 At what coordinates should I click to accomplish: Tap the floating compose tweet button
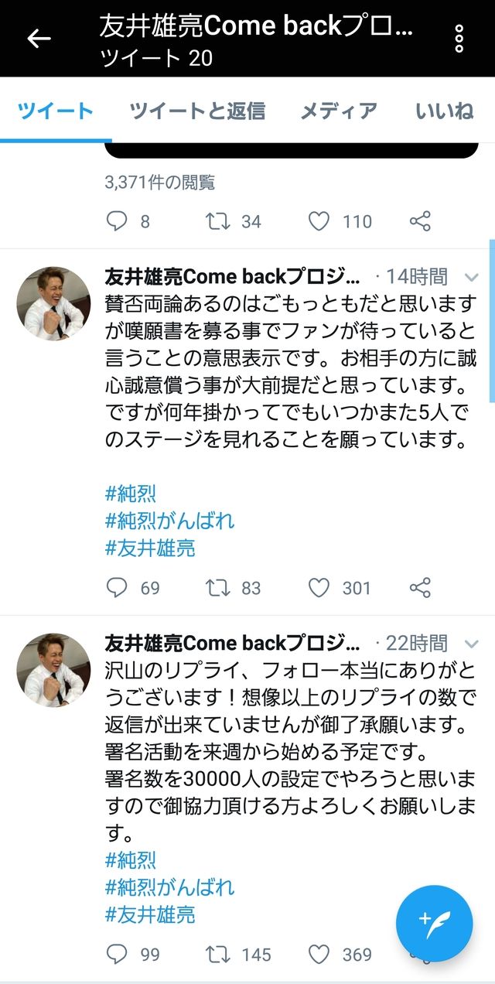(434, 923)
